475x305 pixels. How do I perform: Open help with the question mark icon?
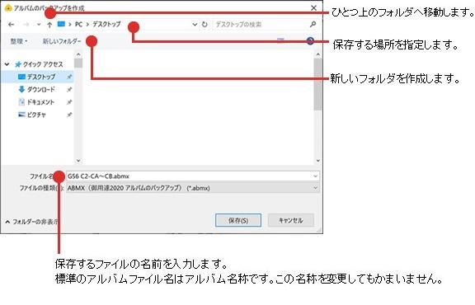(x=310, y=41)
